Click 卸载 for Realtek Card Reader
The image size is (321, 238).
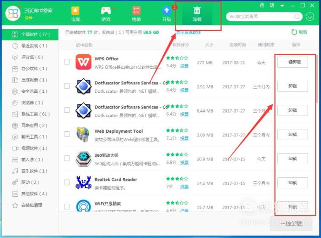click(293, 183)
